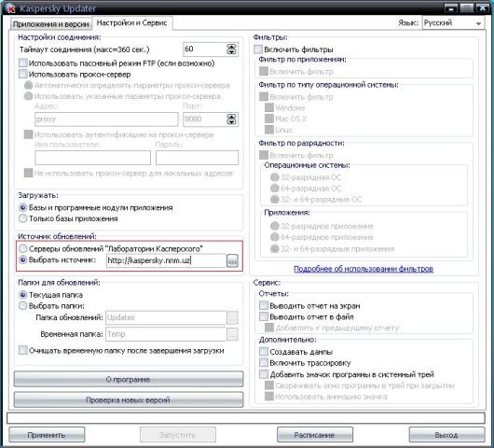Click the update source URL field

pos(166,260)
